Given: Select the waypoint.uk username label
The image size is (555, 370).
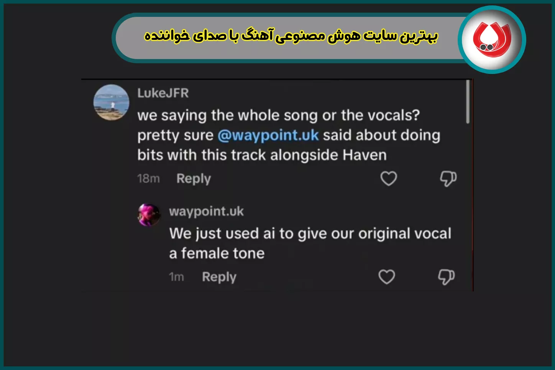Looking at the screenshot, I should [206, 211].
